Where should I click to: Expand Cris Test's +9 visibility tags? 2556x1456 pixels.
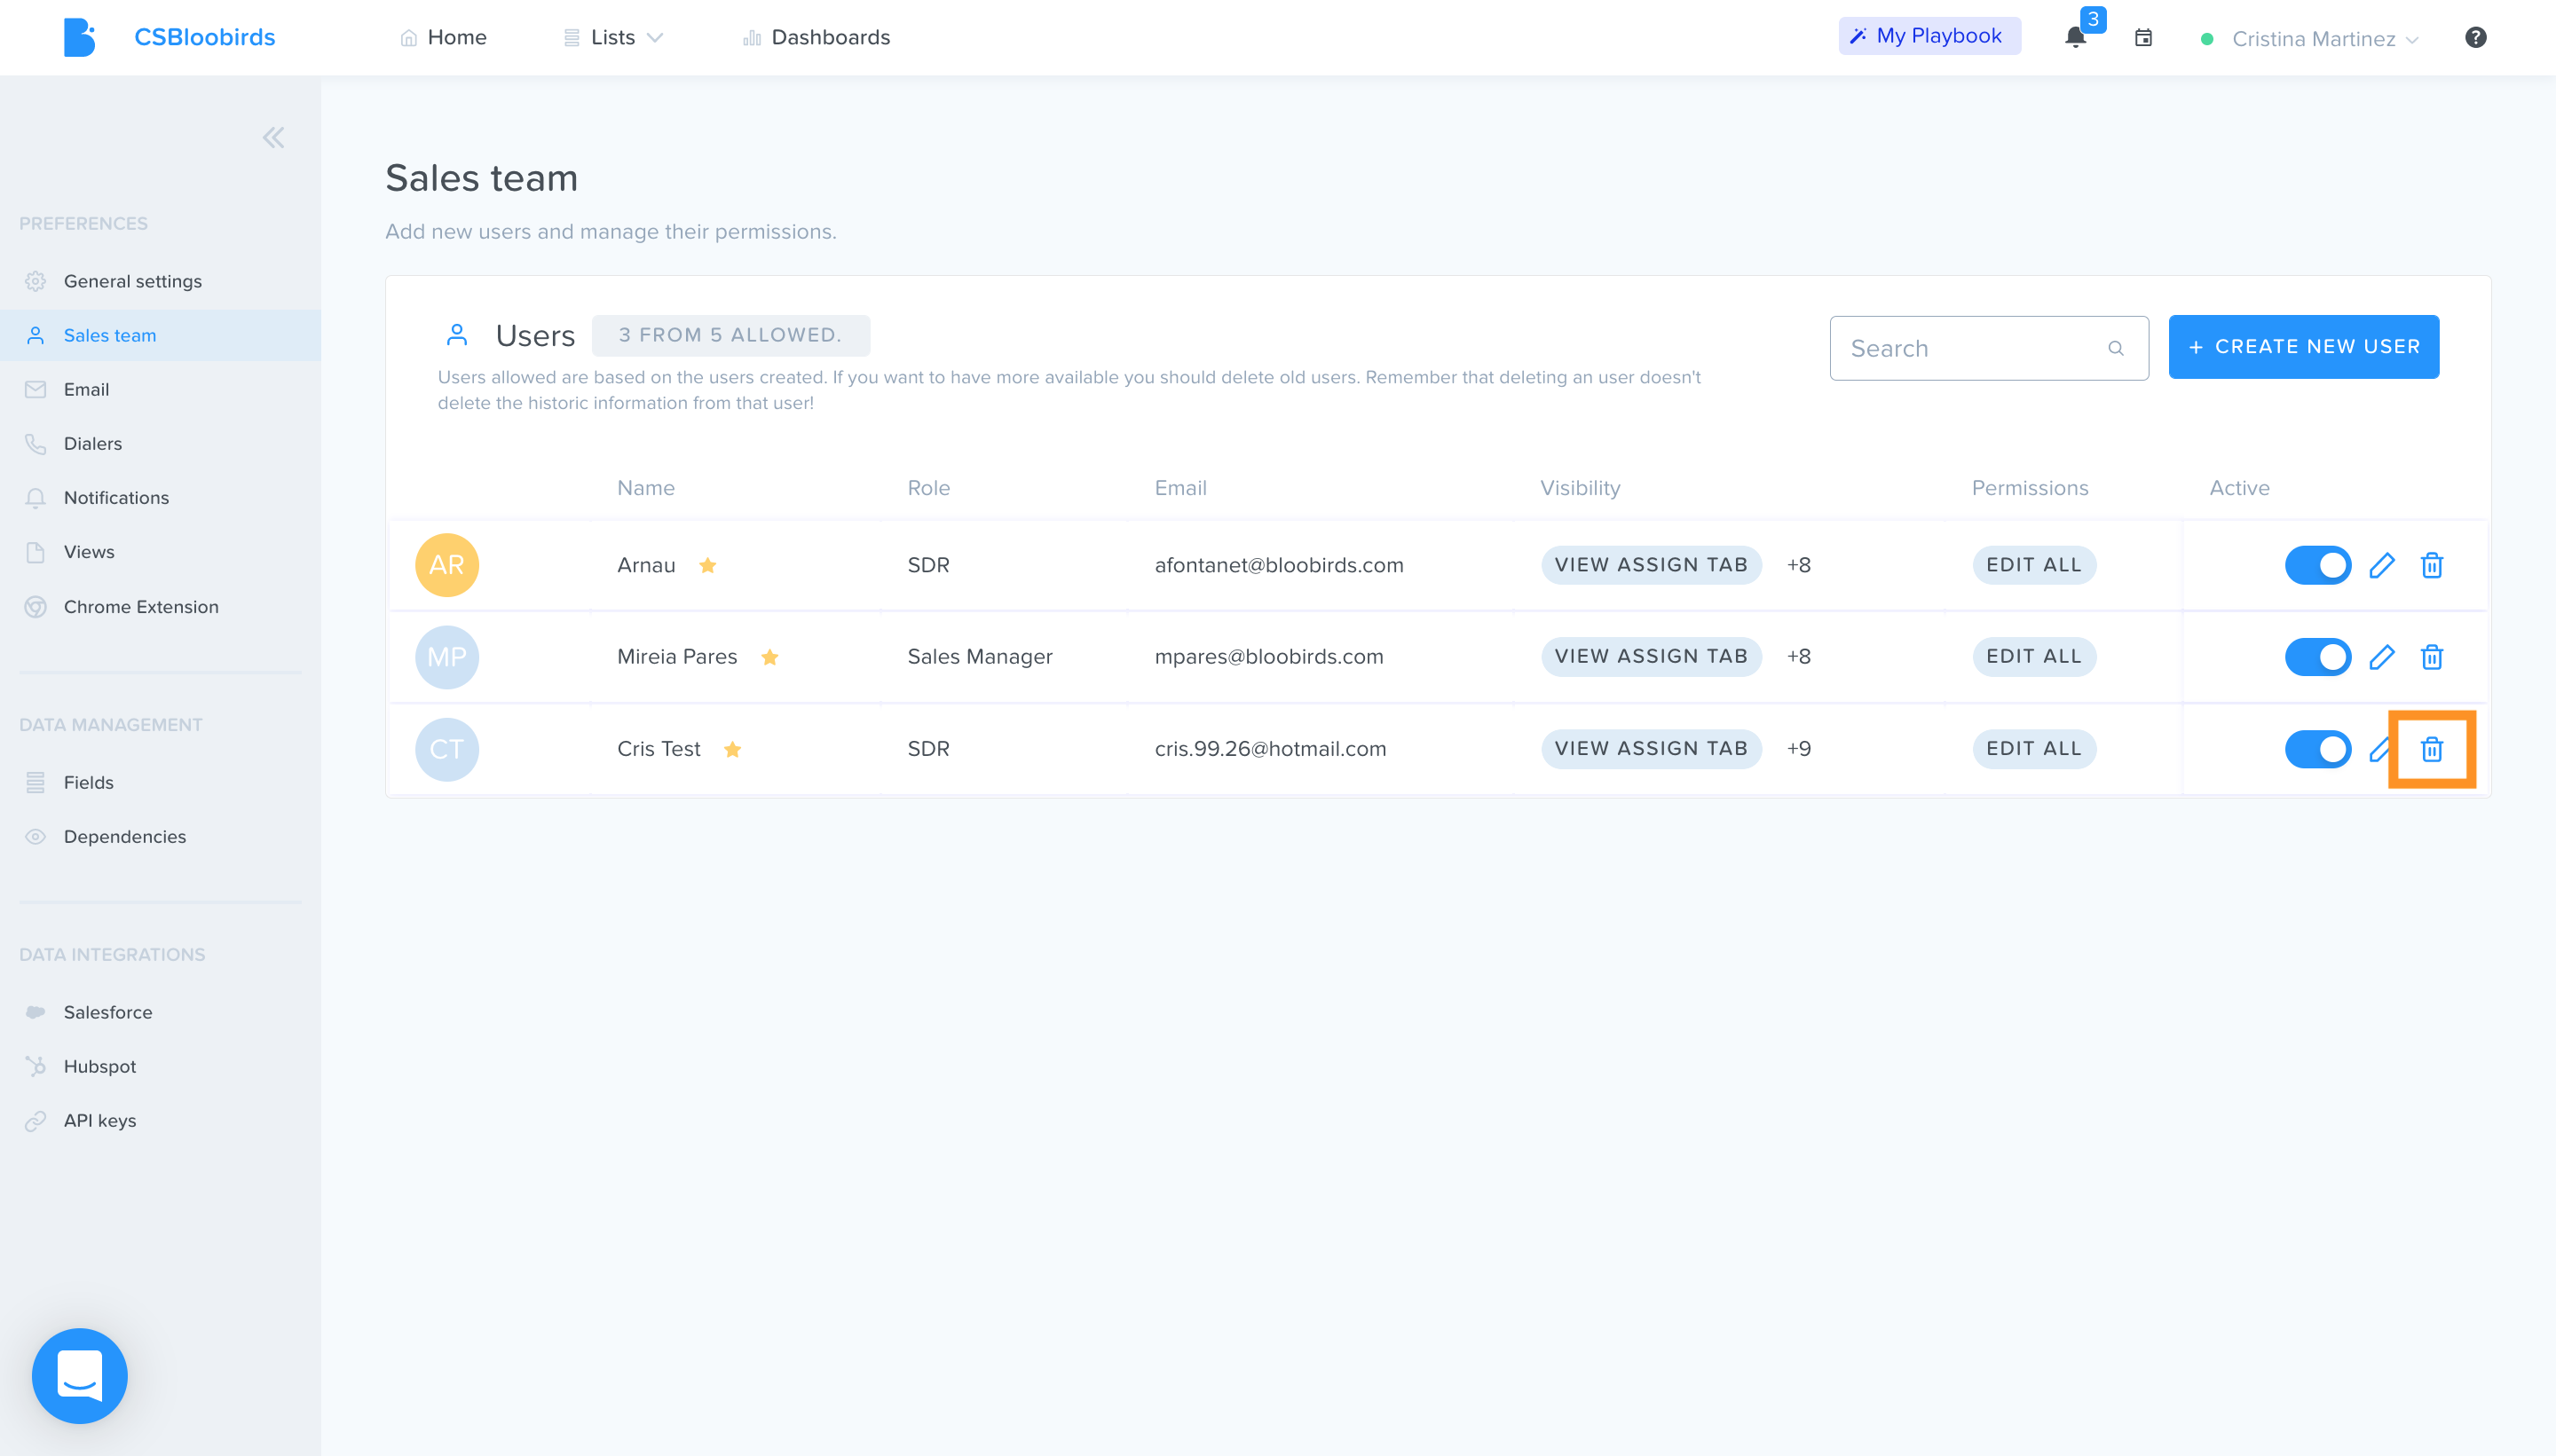coord(1799,749)
